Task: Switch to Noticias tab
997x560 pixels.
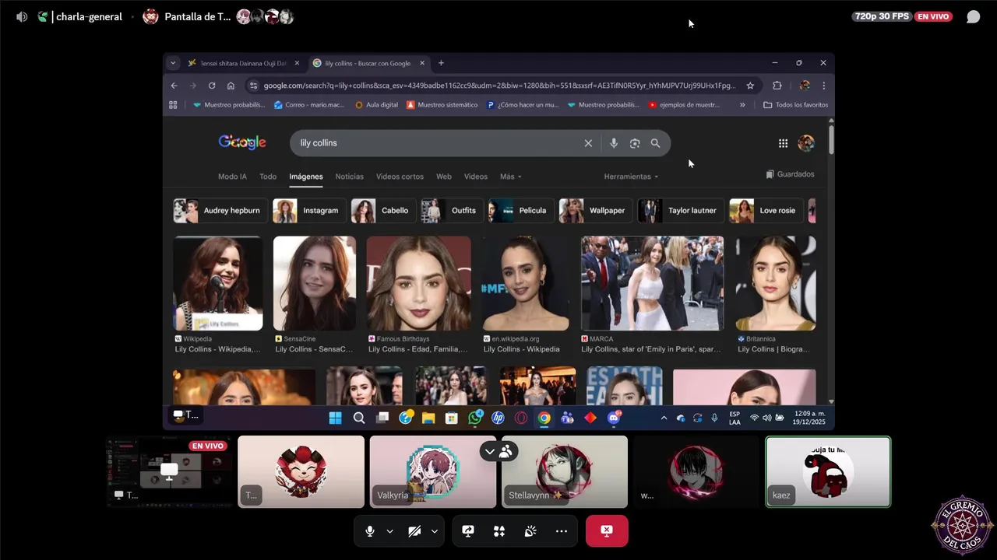Action: pos(349,177)
